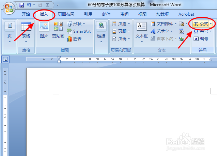Click the 页 pages icon

click(x=10, y=26)
